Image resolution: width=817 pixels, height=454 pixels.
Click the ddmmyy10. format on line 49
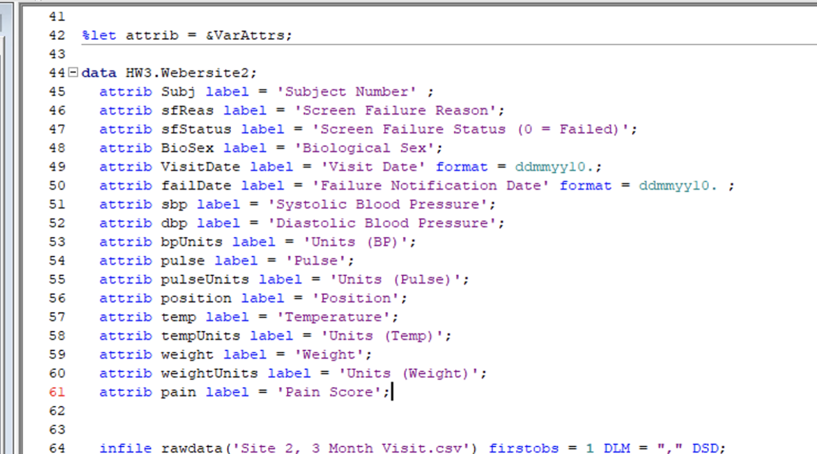(x=555, y=167)
